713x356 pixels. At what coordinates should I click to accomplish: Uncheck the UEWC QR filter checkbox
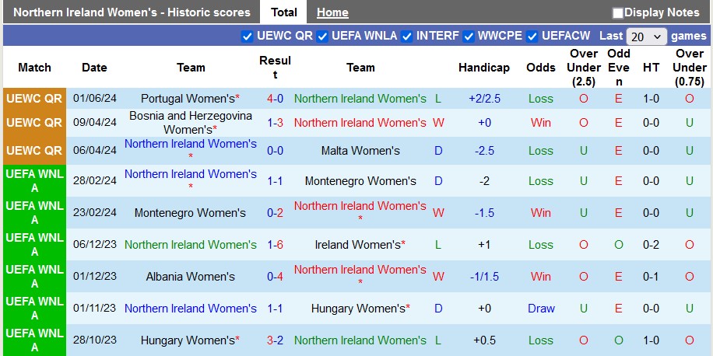[x=247, y=37]
